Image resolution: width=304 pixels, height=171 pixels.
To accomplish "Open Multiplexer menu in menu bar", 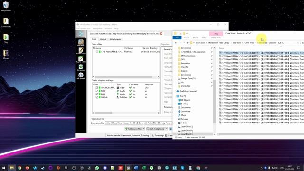I will click(x=97, y=28).
